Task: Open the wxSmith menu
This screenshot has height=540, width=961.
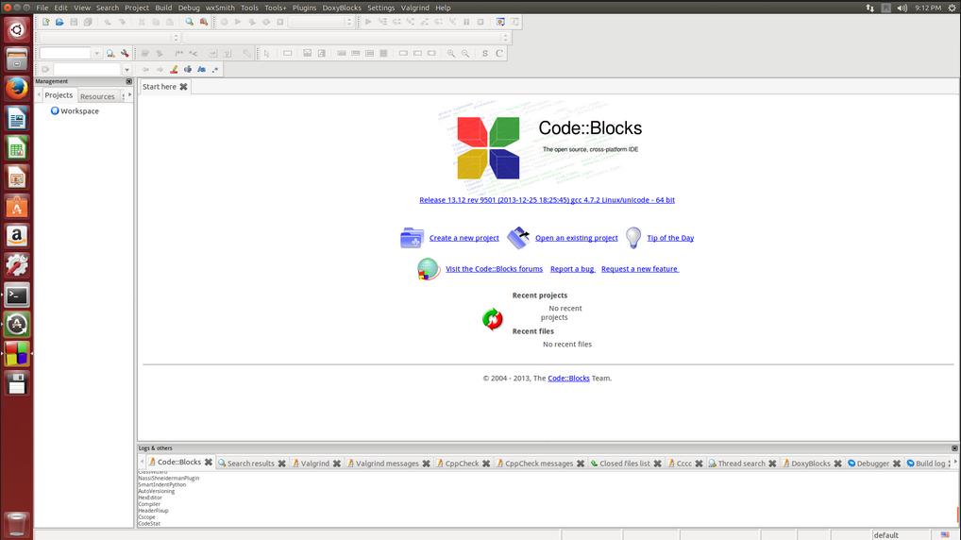Action: click(x=220, y=8)
